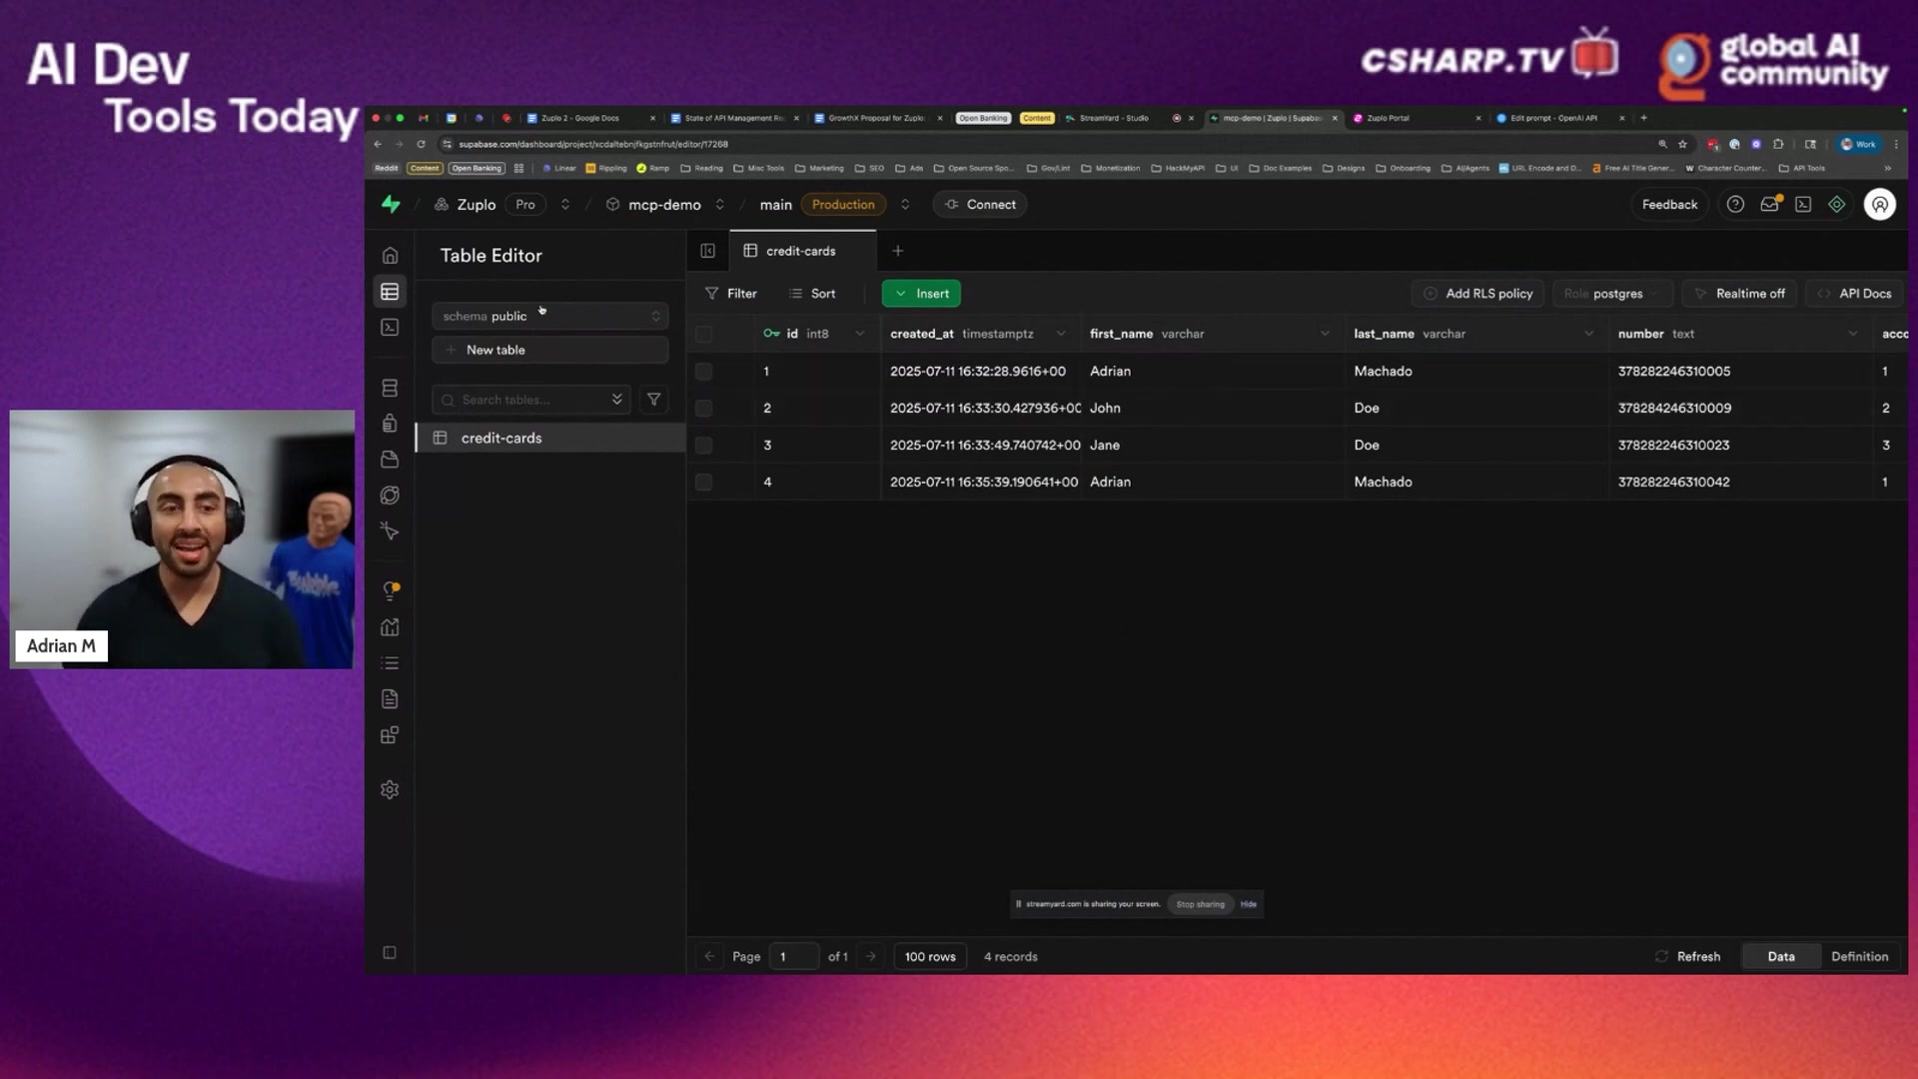Open the Realtime sidebar icon

tap(390, 532)
